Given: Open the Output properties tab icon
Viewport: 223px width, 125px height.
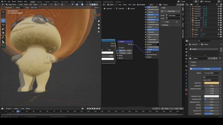Looking at the screenshot, I should (186, 52).
